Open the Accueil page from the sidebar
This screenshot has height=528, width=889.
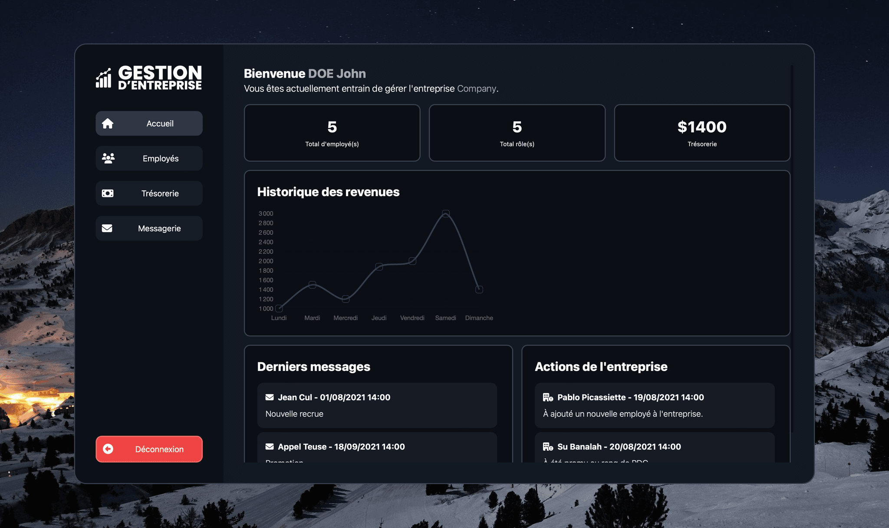[149, 123]
